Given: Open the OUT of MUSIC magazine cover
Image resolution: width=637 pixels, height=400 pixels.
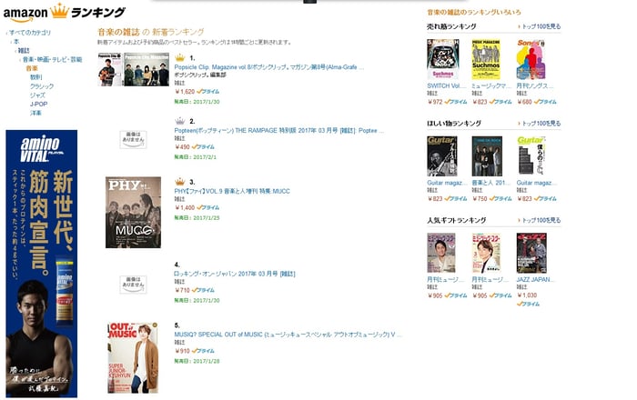Looking at the screenshot, I should [x=133, y=358].
